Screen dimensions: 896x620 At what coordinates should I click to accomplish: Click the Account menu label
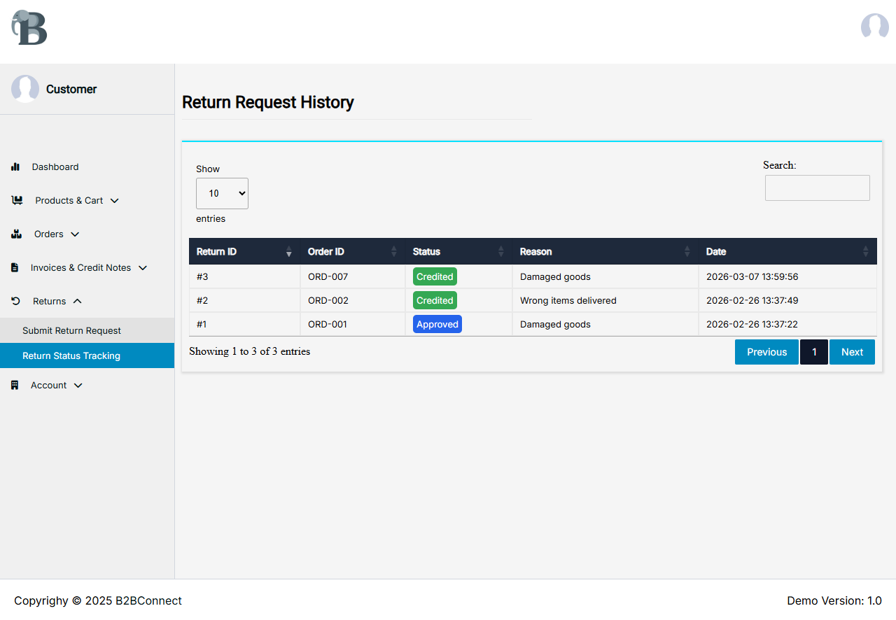pyautogui.click(x=49, y=385)
